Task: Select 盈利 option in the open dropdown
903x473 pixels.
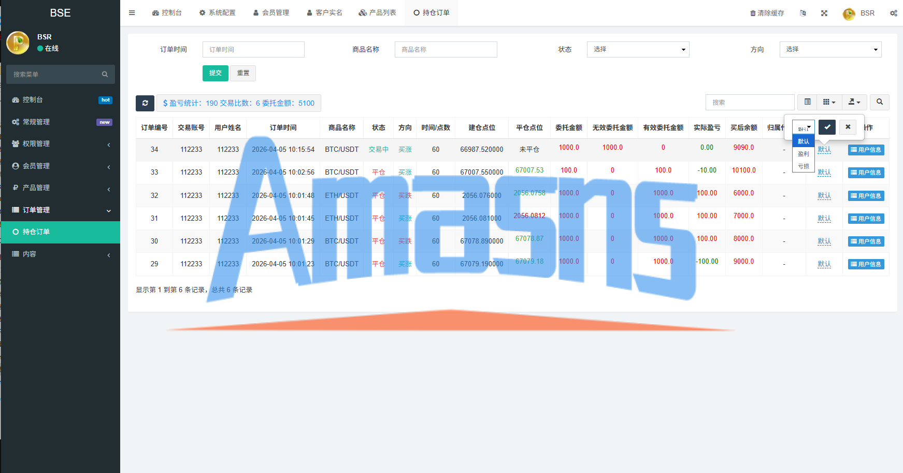Action: [804, 154]
